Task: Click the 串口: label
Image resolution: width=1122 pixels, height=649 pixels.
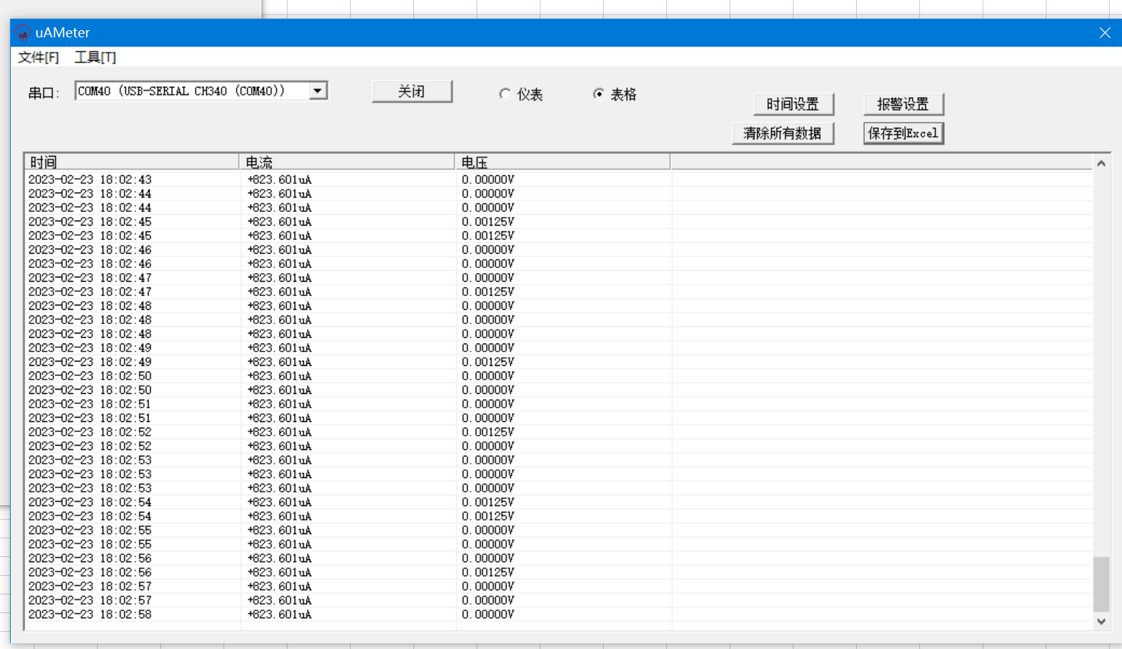Action: pyautogui.click(x=45, y=93)
